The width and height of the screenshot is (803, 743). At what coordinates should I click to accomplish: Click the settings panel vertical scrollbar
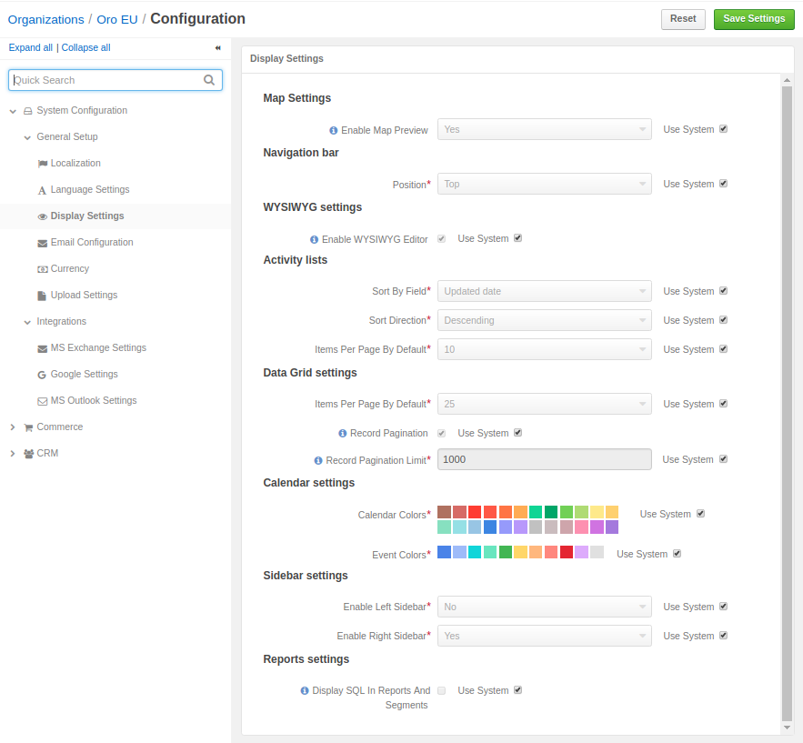click(x=788, y=404)
